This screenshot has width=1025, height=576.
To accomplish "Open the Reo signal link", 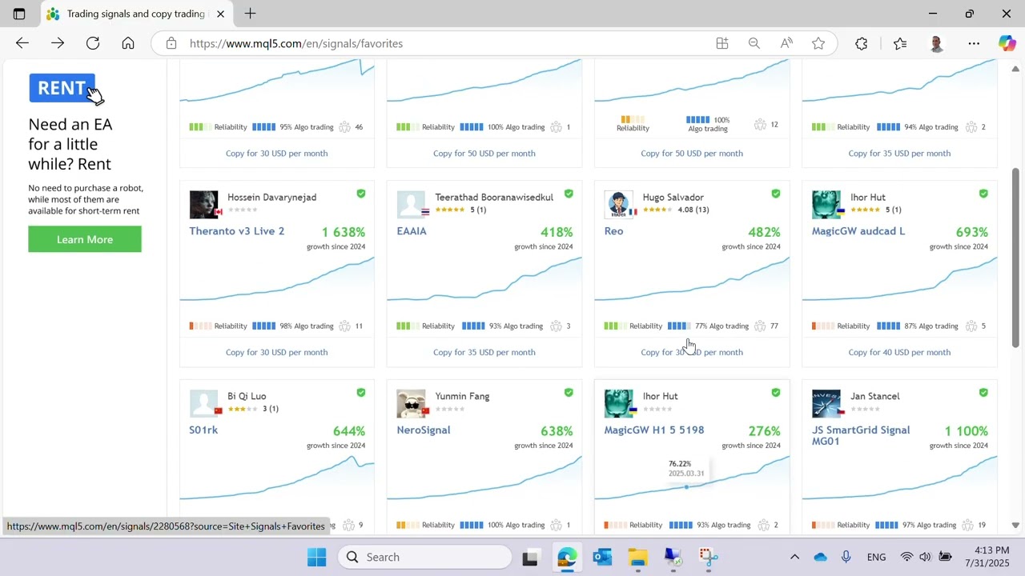I will (x=613, y=231).
